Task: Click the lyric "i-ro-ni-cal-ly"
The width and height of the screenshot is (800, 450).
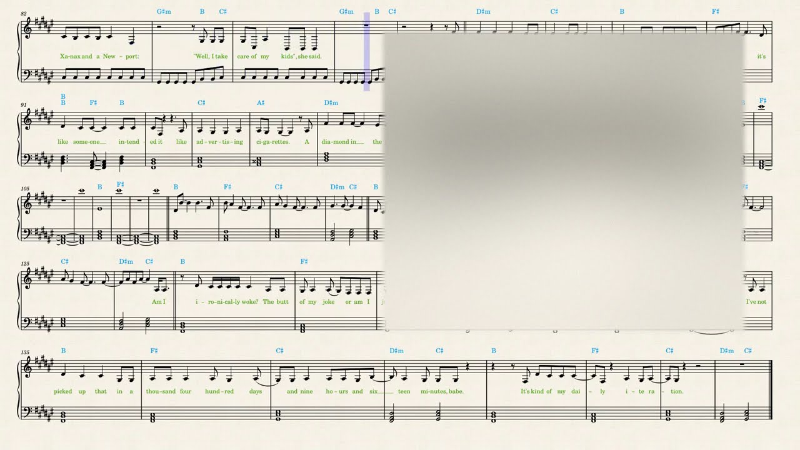Action: (219, 302)
